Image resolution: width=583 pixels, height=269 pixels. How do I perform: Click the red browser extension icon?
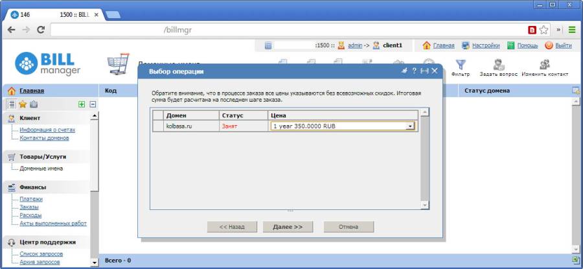(x=532, y=30)
